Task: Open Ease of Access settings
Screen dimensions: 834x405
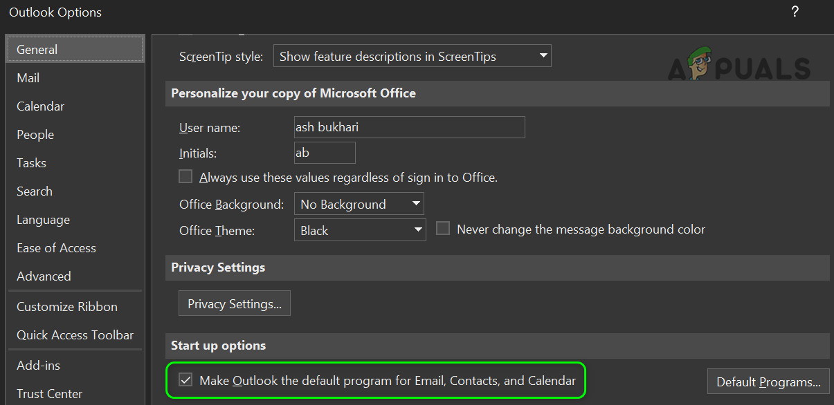Action: coord(56,248)
